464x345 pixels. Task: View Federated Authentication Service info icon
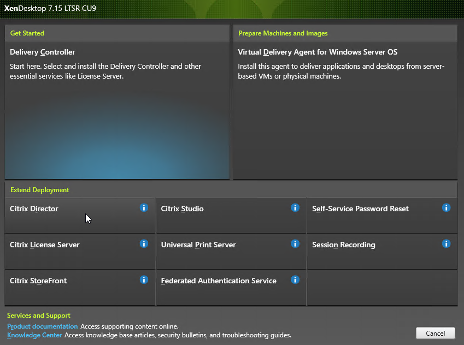point(295,280)
